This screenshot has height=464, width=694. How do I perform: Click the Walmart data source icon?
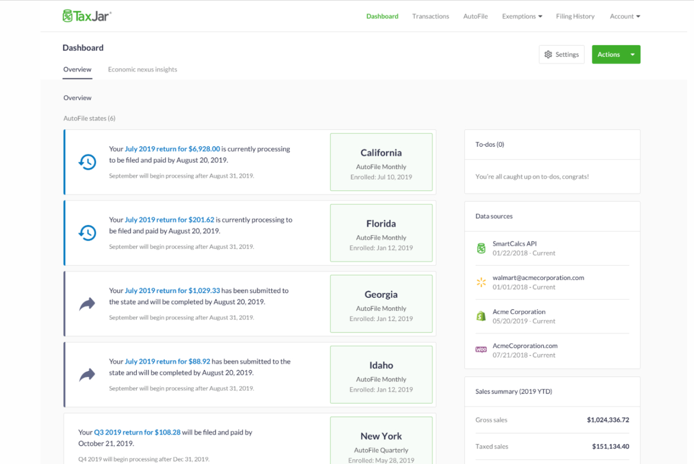(x=481, y=282)
